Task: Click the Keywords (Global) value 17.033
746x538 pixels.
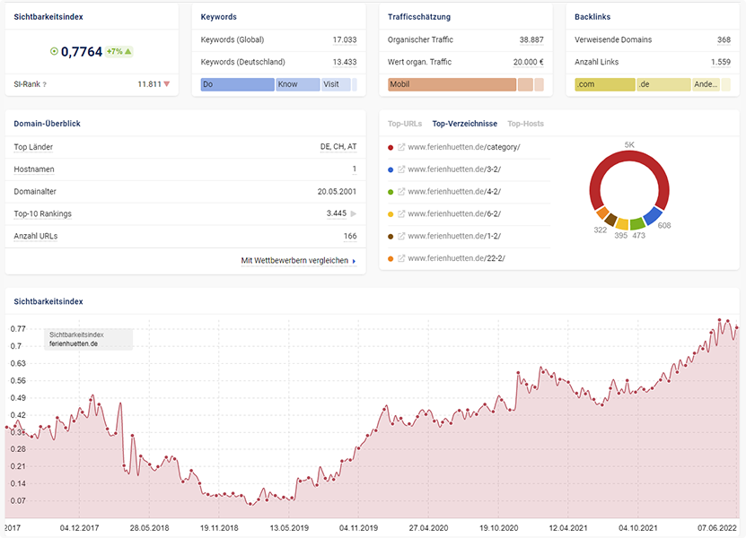Action: click(344, 39)
